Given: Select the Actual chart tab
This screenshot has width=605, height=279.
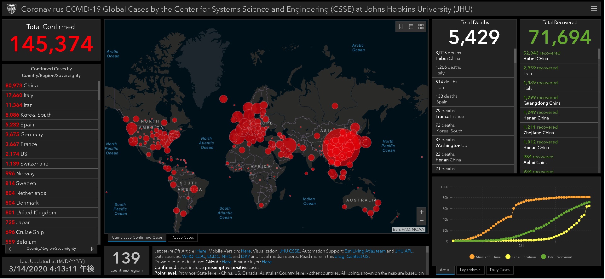Looking at the screenshot, I should pos(445,270).
